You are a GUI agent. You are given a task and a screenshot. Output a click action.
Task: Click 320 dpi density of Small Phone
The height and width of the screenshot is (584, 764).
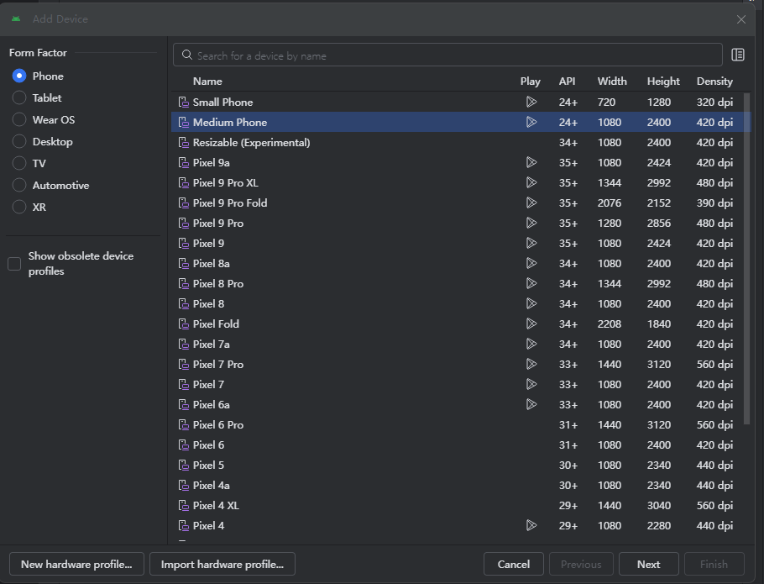click(714, 102)
